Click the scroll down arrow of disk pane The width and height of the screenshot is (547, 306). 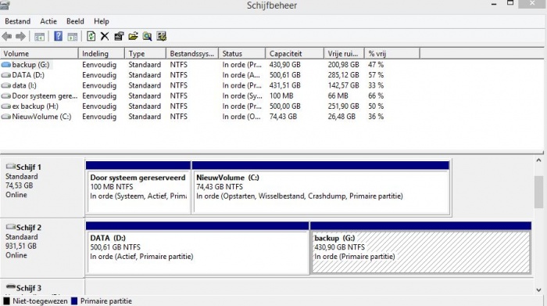coord(538,290)
